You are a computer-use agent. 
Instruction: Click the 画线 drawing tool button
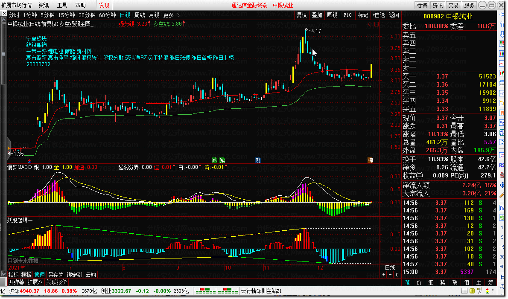[x=333, y=15]
